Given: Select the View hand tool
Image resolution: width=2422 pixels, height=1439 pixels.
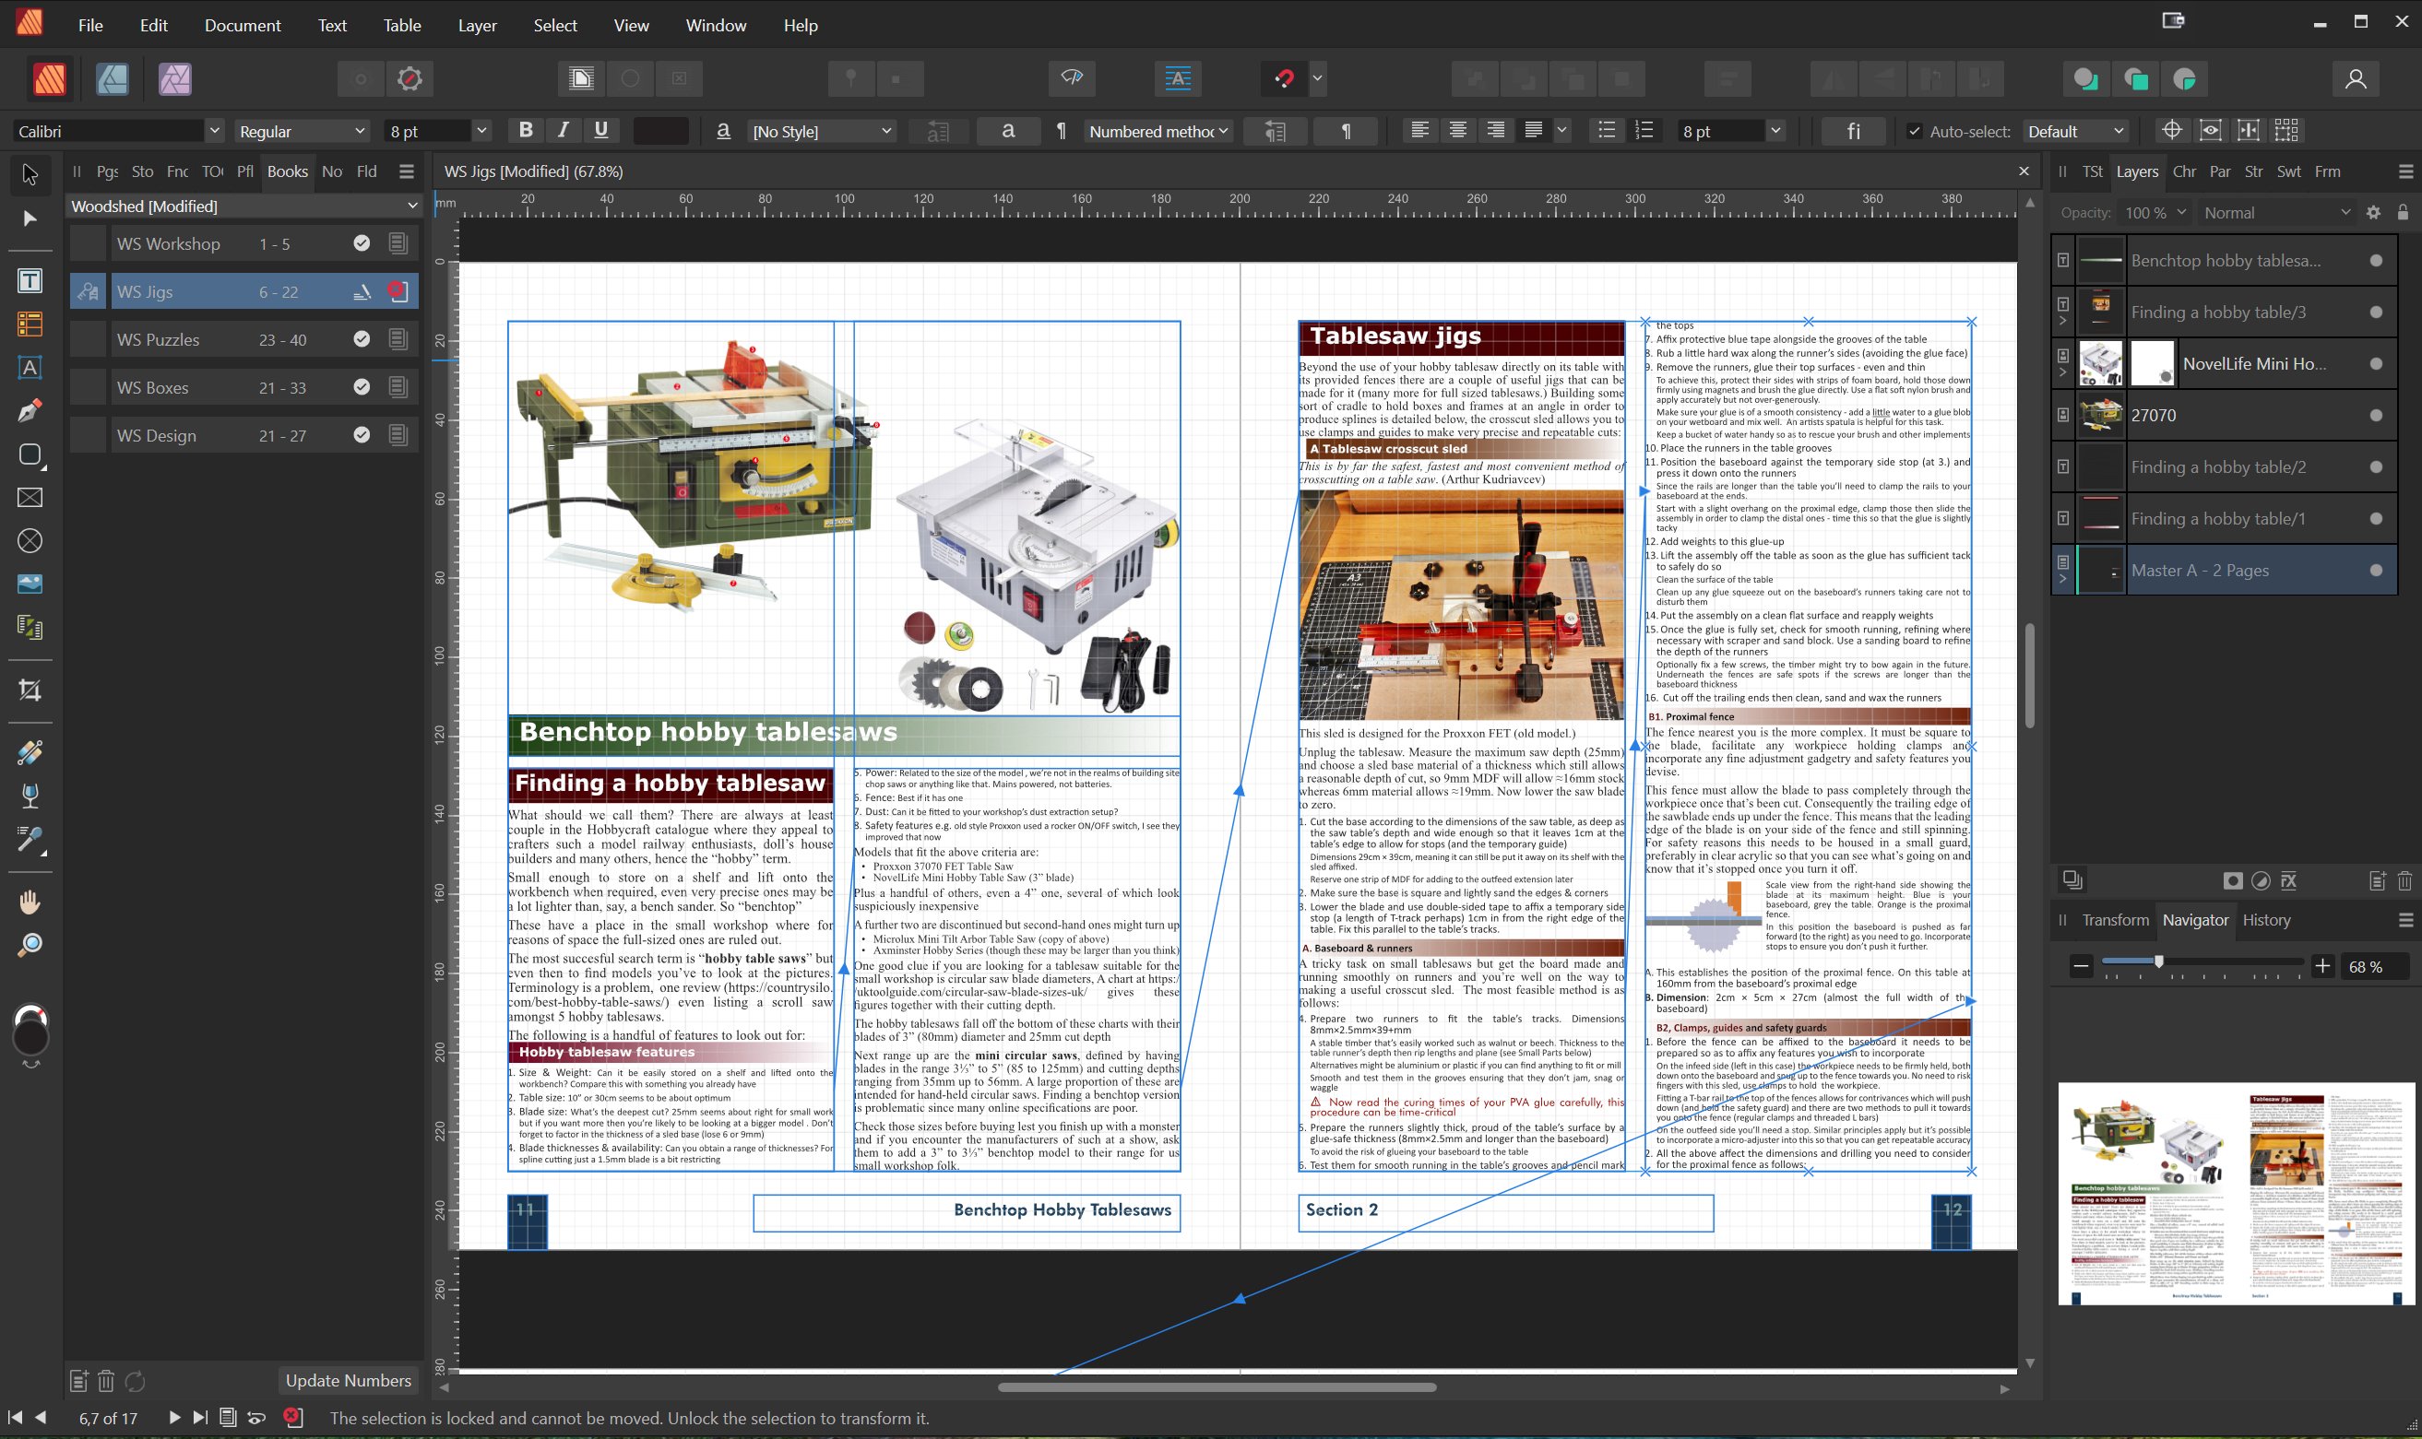Looking at the screenshot, I should coord(30,902).
